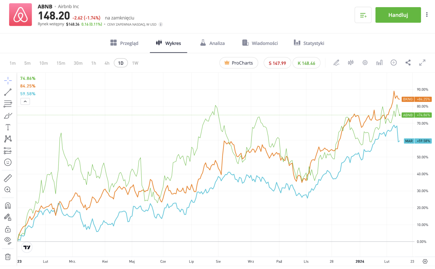Click the ABNB +74.86% price label
The image size is (435, 269).
tap(416, 115)
